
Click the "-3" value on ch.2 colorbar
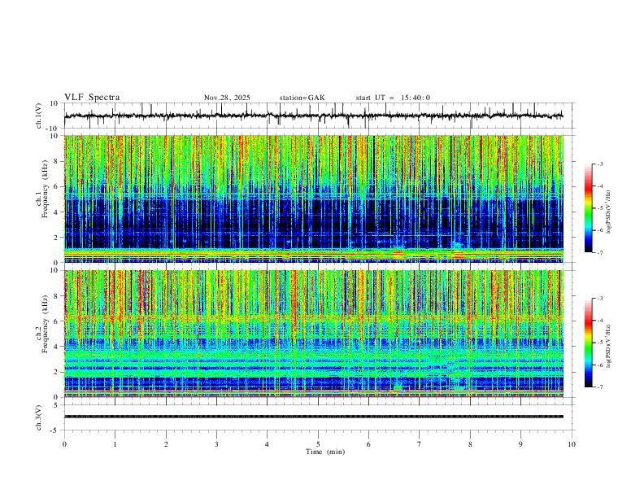click(x=600, y=299)
